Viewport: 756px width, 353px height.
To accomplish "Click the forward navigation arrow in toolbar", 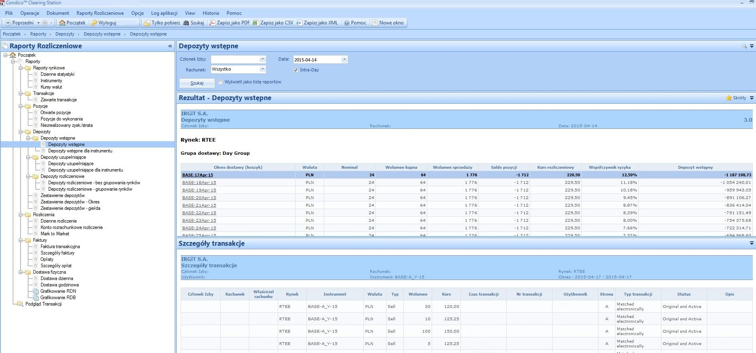I will pyautogui.click(x=45, y=23).
